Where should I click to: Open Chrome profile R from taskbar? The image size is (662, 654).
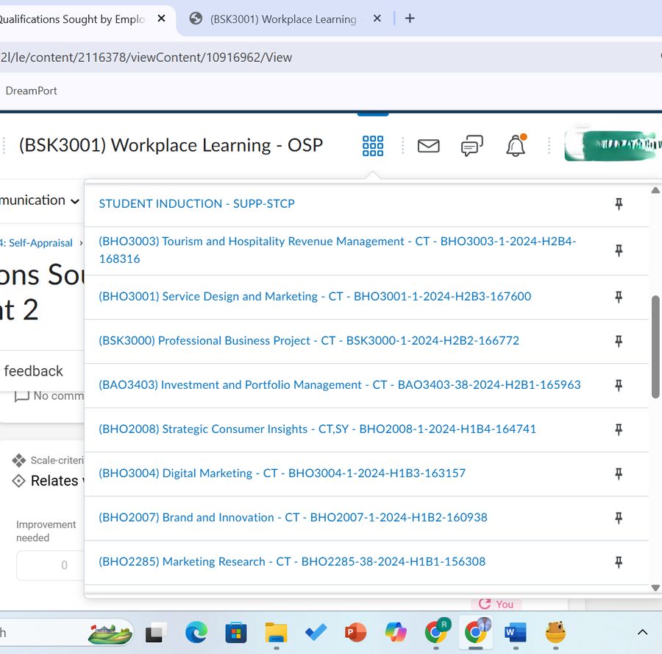pos(436,631)
